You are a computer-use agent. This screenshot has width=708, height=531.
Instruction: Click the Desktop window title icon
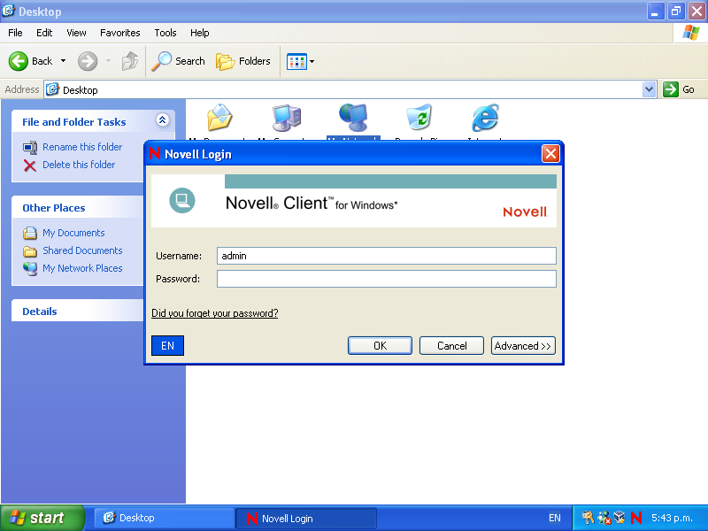point(8,11)
